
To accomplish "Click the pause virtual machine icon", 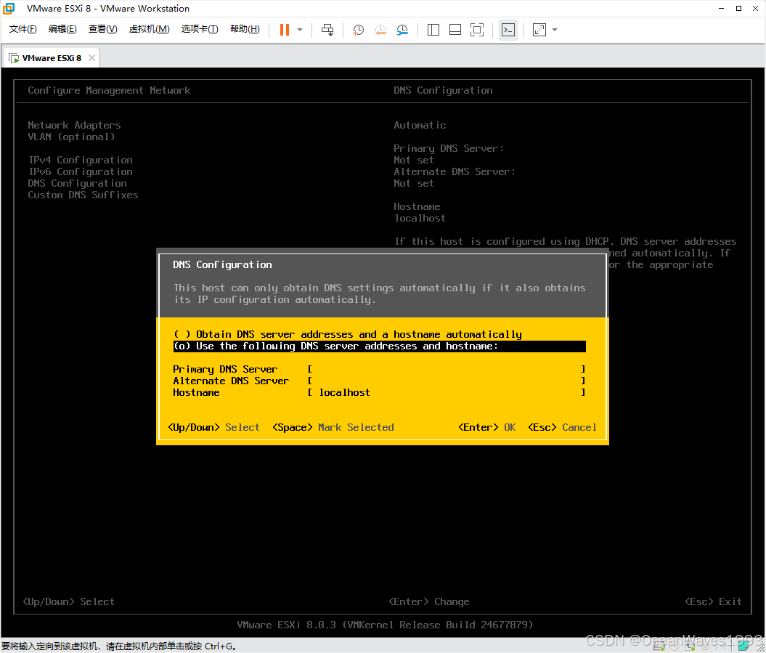I will click(x=285, y=30).
